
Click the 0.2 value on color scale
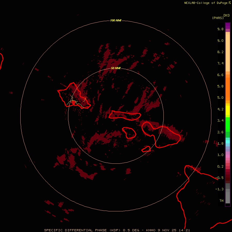click(x=220, y=167)
